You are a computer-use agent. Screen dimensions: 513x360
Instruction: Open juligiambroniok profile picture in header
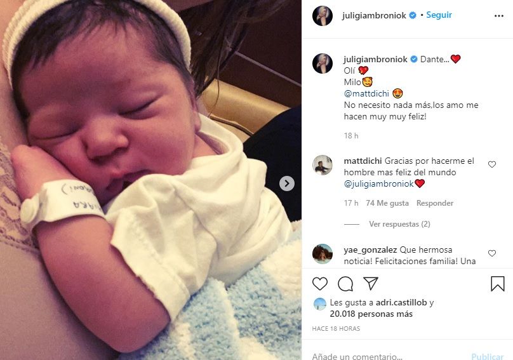tap(323, 15)
